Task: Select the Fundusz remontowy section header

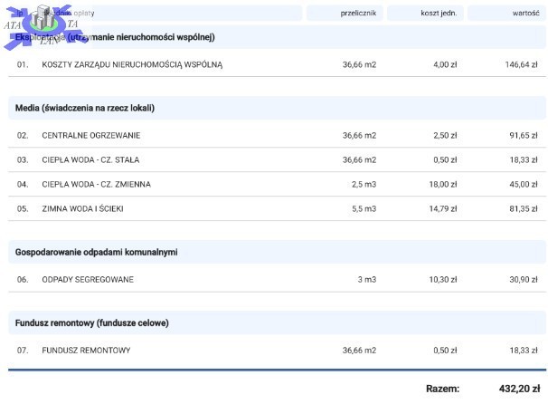Action: point(92,322)
